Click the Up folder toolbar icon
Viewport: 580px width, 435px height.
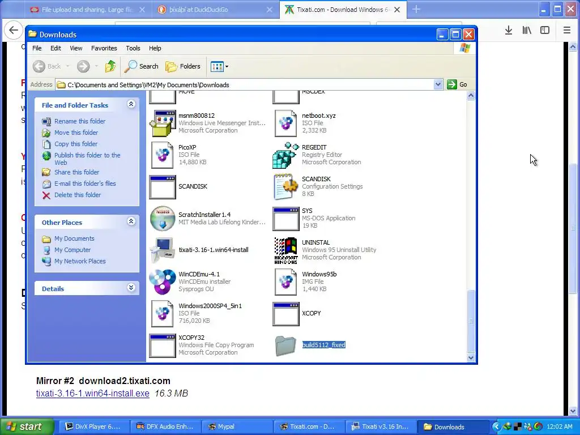click(x=110, y=66)
